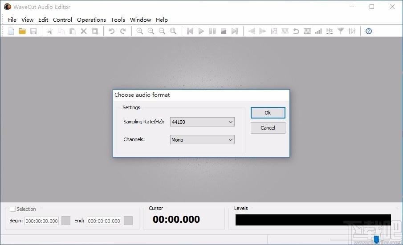Click the Copy icon in toolbar

(x=61, y=31)
